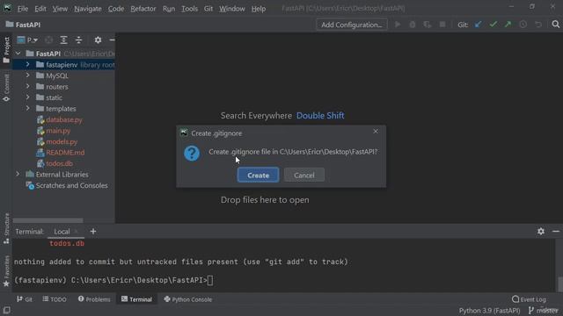563x316 pixels.
Task: Open the Tools menu
Action: tap(189, 9)
